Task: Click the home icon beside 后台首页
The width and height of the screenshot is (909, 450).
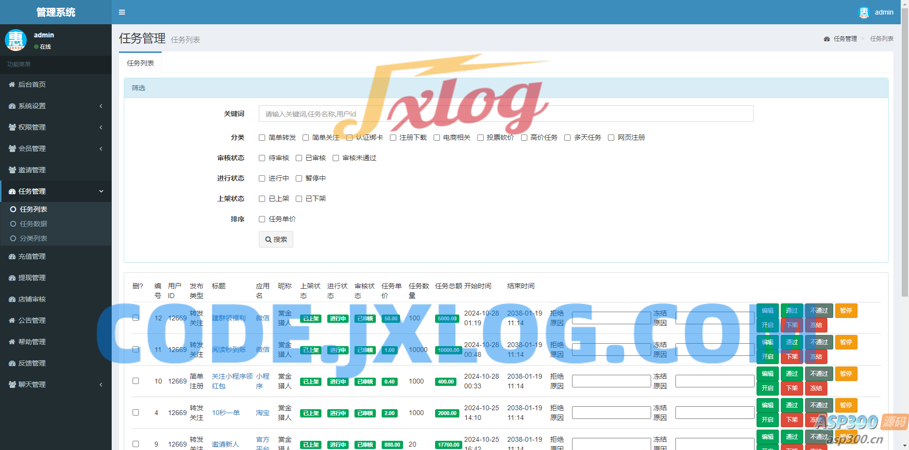Action: point(12,84)
